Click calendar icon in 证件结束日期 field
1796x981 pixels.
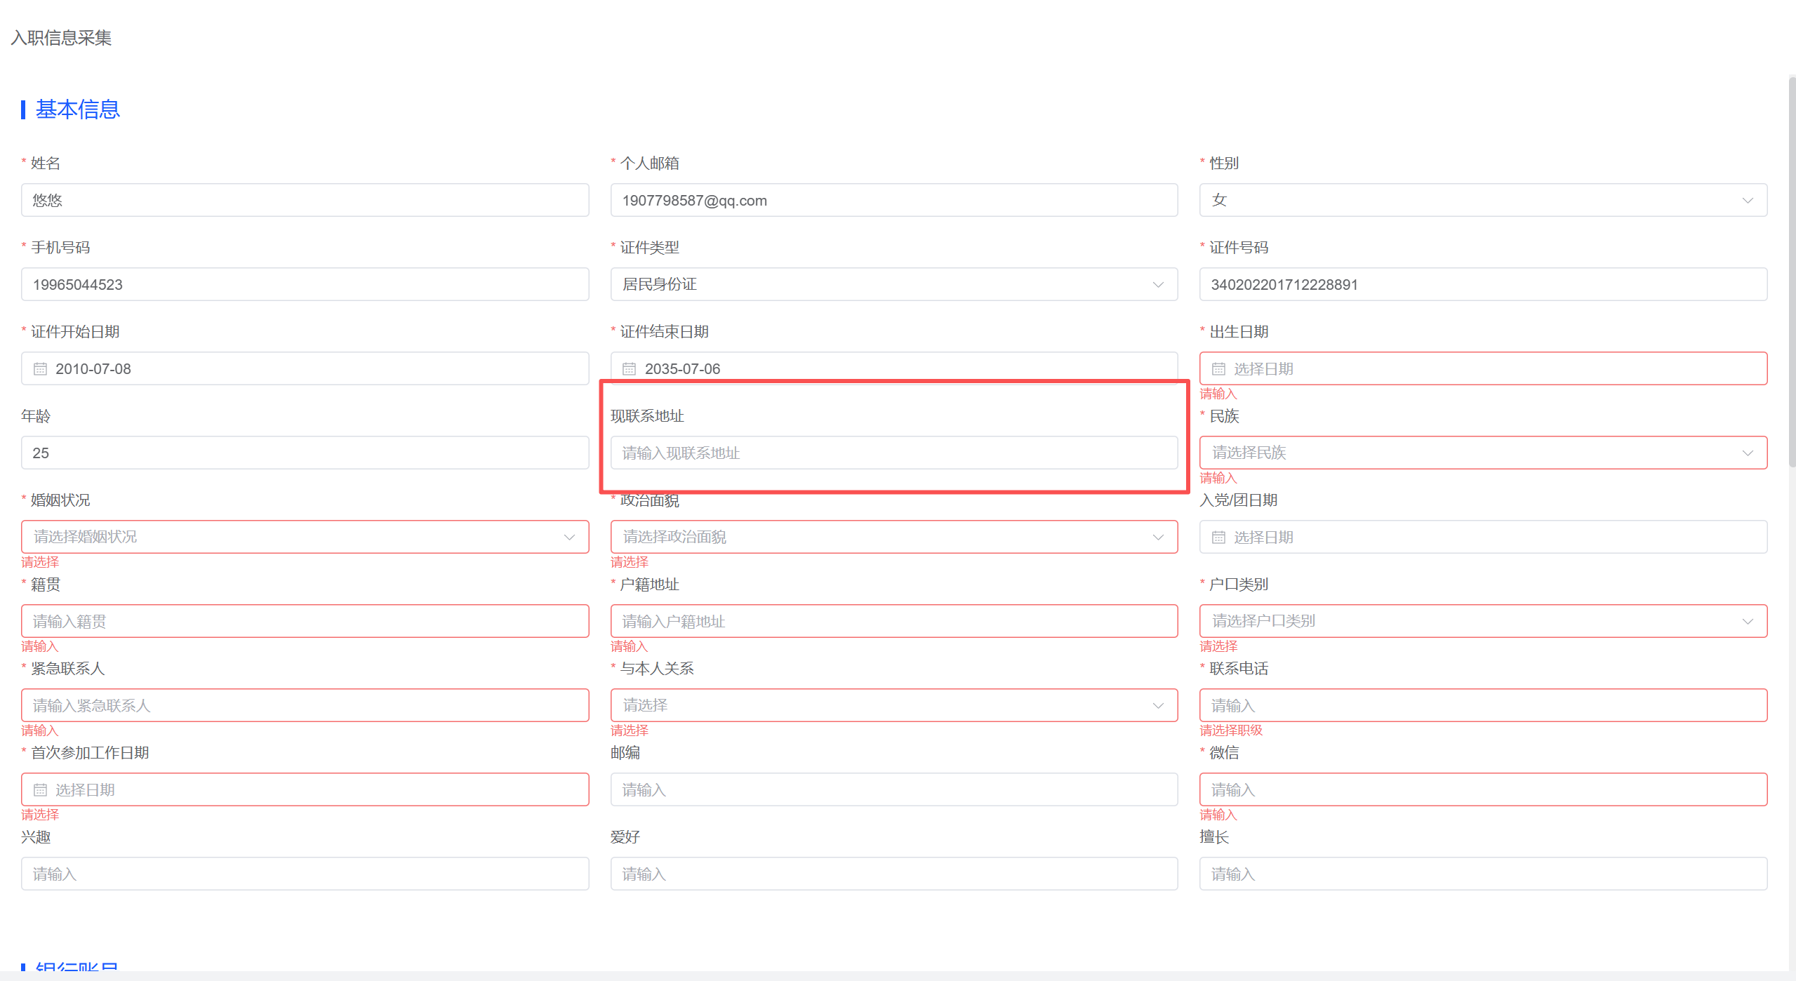click(630, 368)
